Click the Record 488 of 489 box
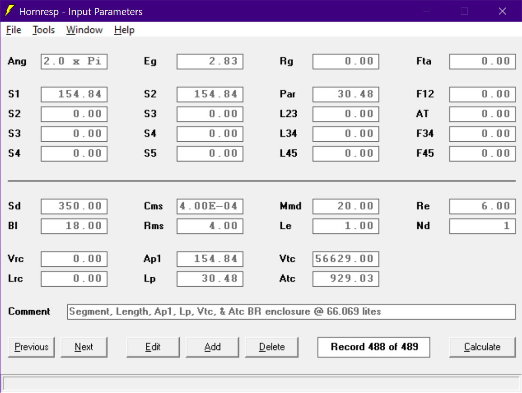The image size is (522, 393). pyautogui.click(x=374, y=347)
